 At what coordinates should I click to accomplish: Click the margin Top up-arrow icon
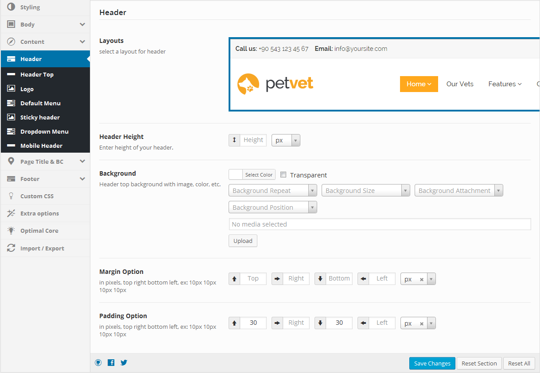pos(234,279)
